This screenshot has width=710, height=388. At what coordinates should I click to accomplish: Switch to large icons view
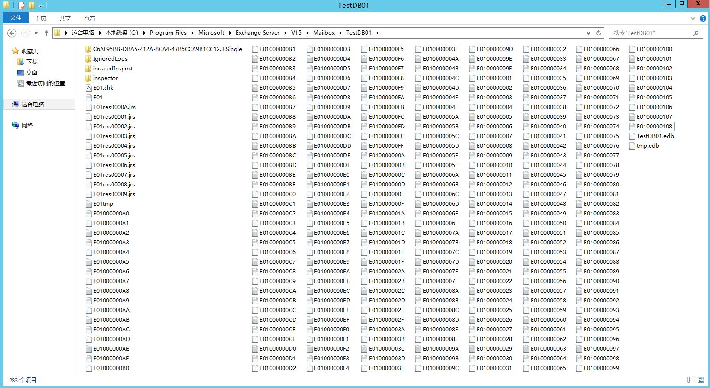pyautogui.click(x=701, y=380)
